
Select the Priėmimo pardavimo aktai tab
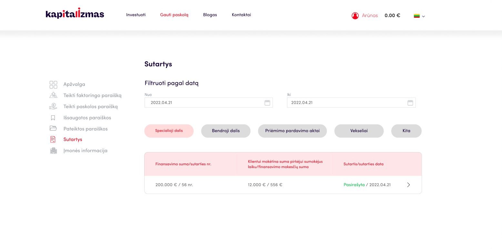(x=292, y=131)
